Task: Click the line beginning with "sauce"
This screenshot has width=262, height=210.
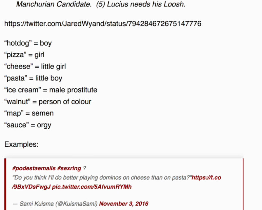Action: pos(28,125)
